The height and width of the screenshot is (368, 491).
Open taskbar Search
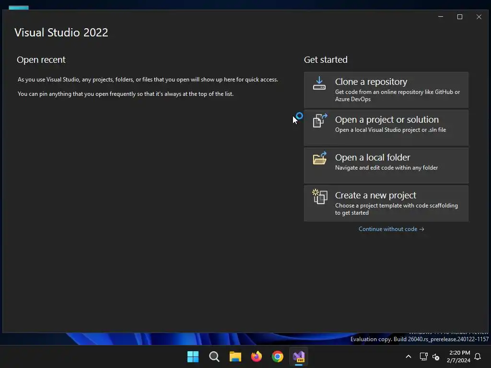point(214,356)
